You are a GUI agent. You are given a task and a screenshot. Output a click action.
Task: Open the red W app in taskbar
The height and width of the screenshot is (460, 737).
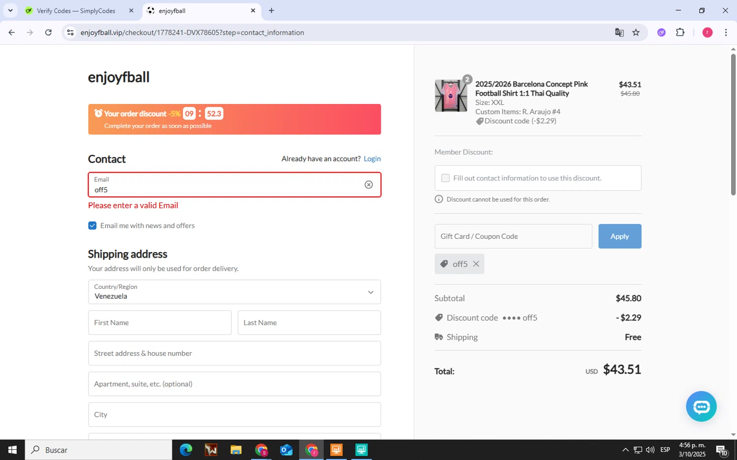(x=211, y=450)
